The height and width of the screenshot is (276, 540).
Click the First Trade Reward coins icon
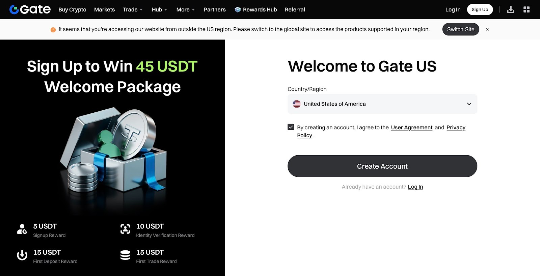125,255
